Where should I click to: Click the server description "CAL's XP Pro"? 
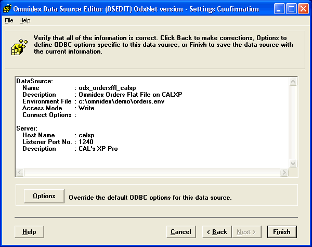click(98, 149)
